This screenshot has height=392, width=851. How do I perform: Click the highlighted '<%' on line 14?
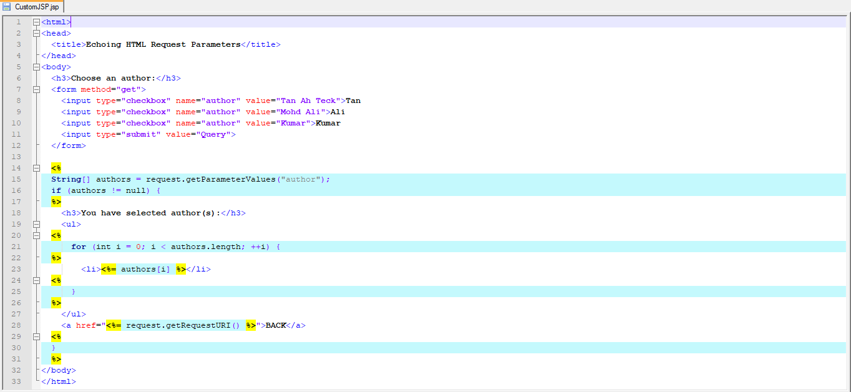tap(56, 168)
